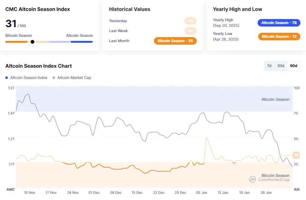
Task: Select the 90d chart range
Action: click(x=294, y=66)
